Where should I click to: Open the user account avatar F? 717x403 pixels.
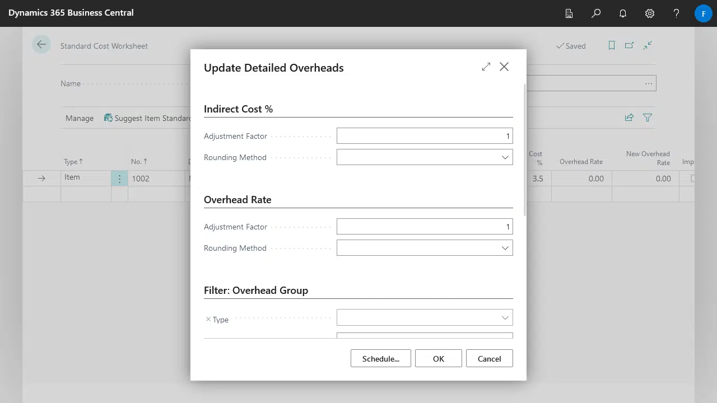(703, 13)
